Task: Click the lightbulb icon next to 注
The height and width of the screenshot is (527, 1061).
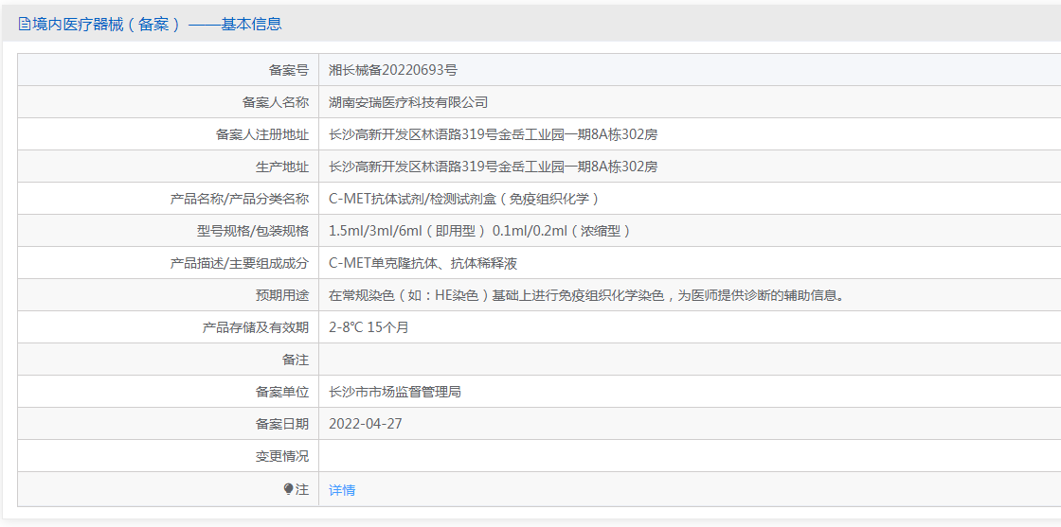Action: (x=288, y=489)
